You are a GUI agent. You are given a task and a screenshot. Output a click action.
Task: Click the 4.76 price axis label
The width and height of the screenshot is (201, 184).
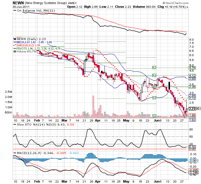192,68
